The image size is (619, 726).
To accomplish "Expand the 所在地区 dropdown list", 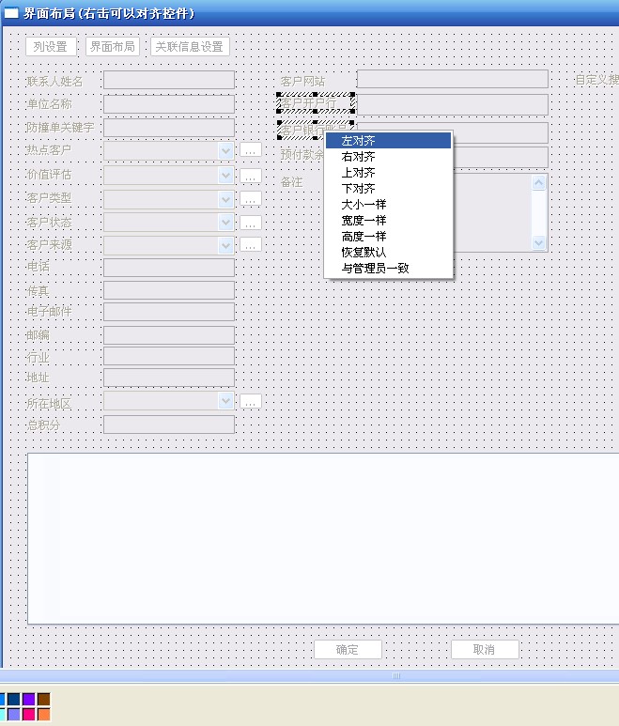I will [225, 401].
